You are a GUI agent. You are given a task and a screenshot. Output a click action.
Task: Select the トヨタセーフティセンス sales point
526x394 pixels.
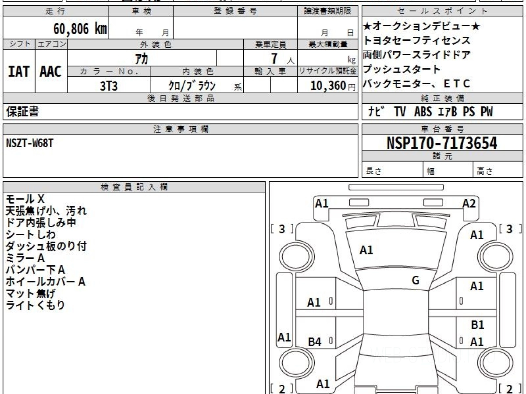[x=416, y=41]
